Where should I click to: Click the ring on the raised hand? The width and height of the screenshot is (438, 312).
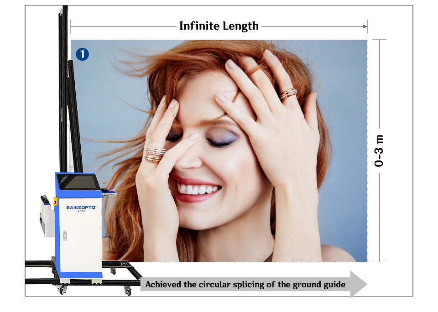[288, 94]
